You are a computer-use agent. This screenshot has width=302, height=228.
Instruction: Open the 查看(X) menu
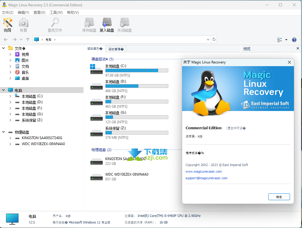click(x=39, y=13)
